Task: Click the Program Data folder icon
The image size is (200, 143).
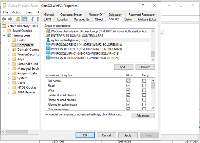Action: pyautogui.click(x=14, y=73)
